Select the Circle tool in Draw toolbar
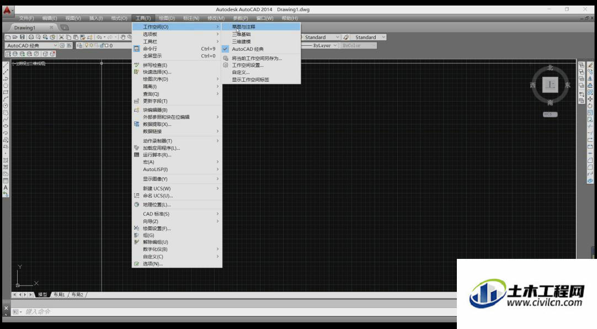 [x=6, y=106]
